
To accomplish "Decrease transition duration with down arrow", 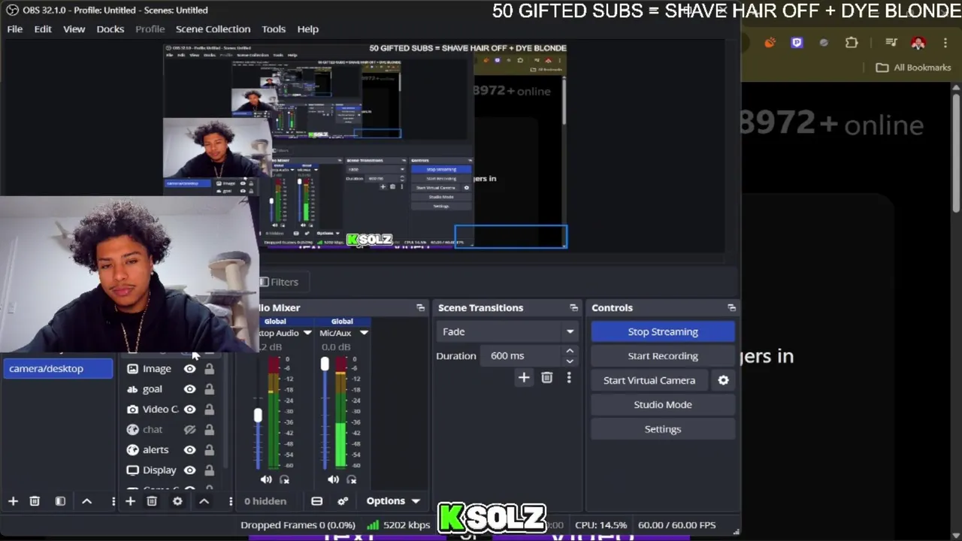I will point(570,361).
